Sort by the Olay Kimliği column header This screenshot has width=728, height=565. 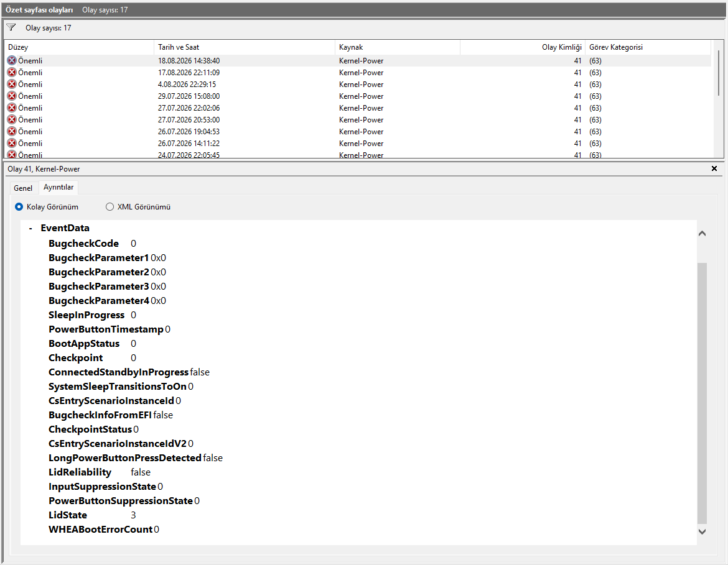[523, 47]
